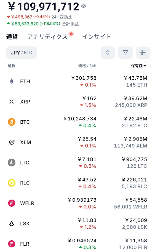Tap the yellow RLC icon
Viewport: 155px width, 252px height.
pos(12,183)
